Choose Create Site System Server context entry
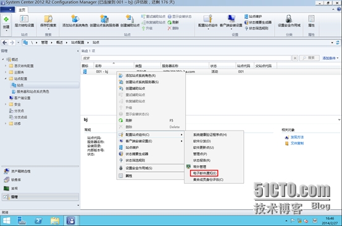Image resolution: width=342 pixels, height=226 pixels. click(x=151, y=82)
